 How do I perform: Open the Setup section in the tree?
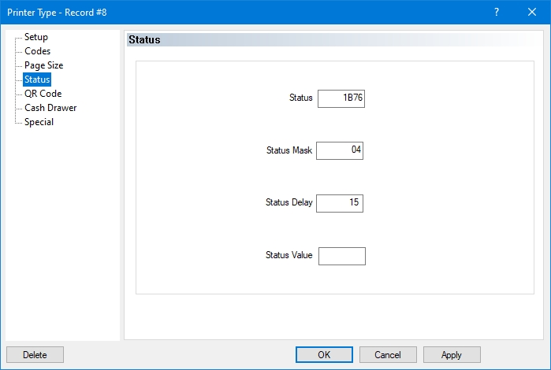click(36, 37)
